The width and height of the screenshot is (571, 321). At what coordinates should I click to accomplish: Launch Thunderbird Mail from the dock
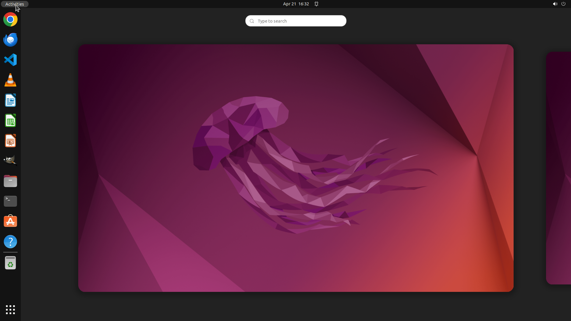pyautogui.click(x=10, y=40)
